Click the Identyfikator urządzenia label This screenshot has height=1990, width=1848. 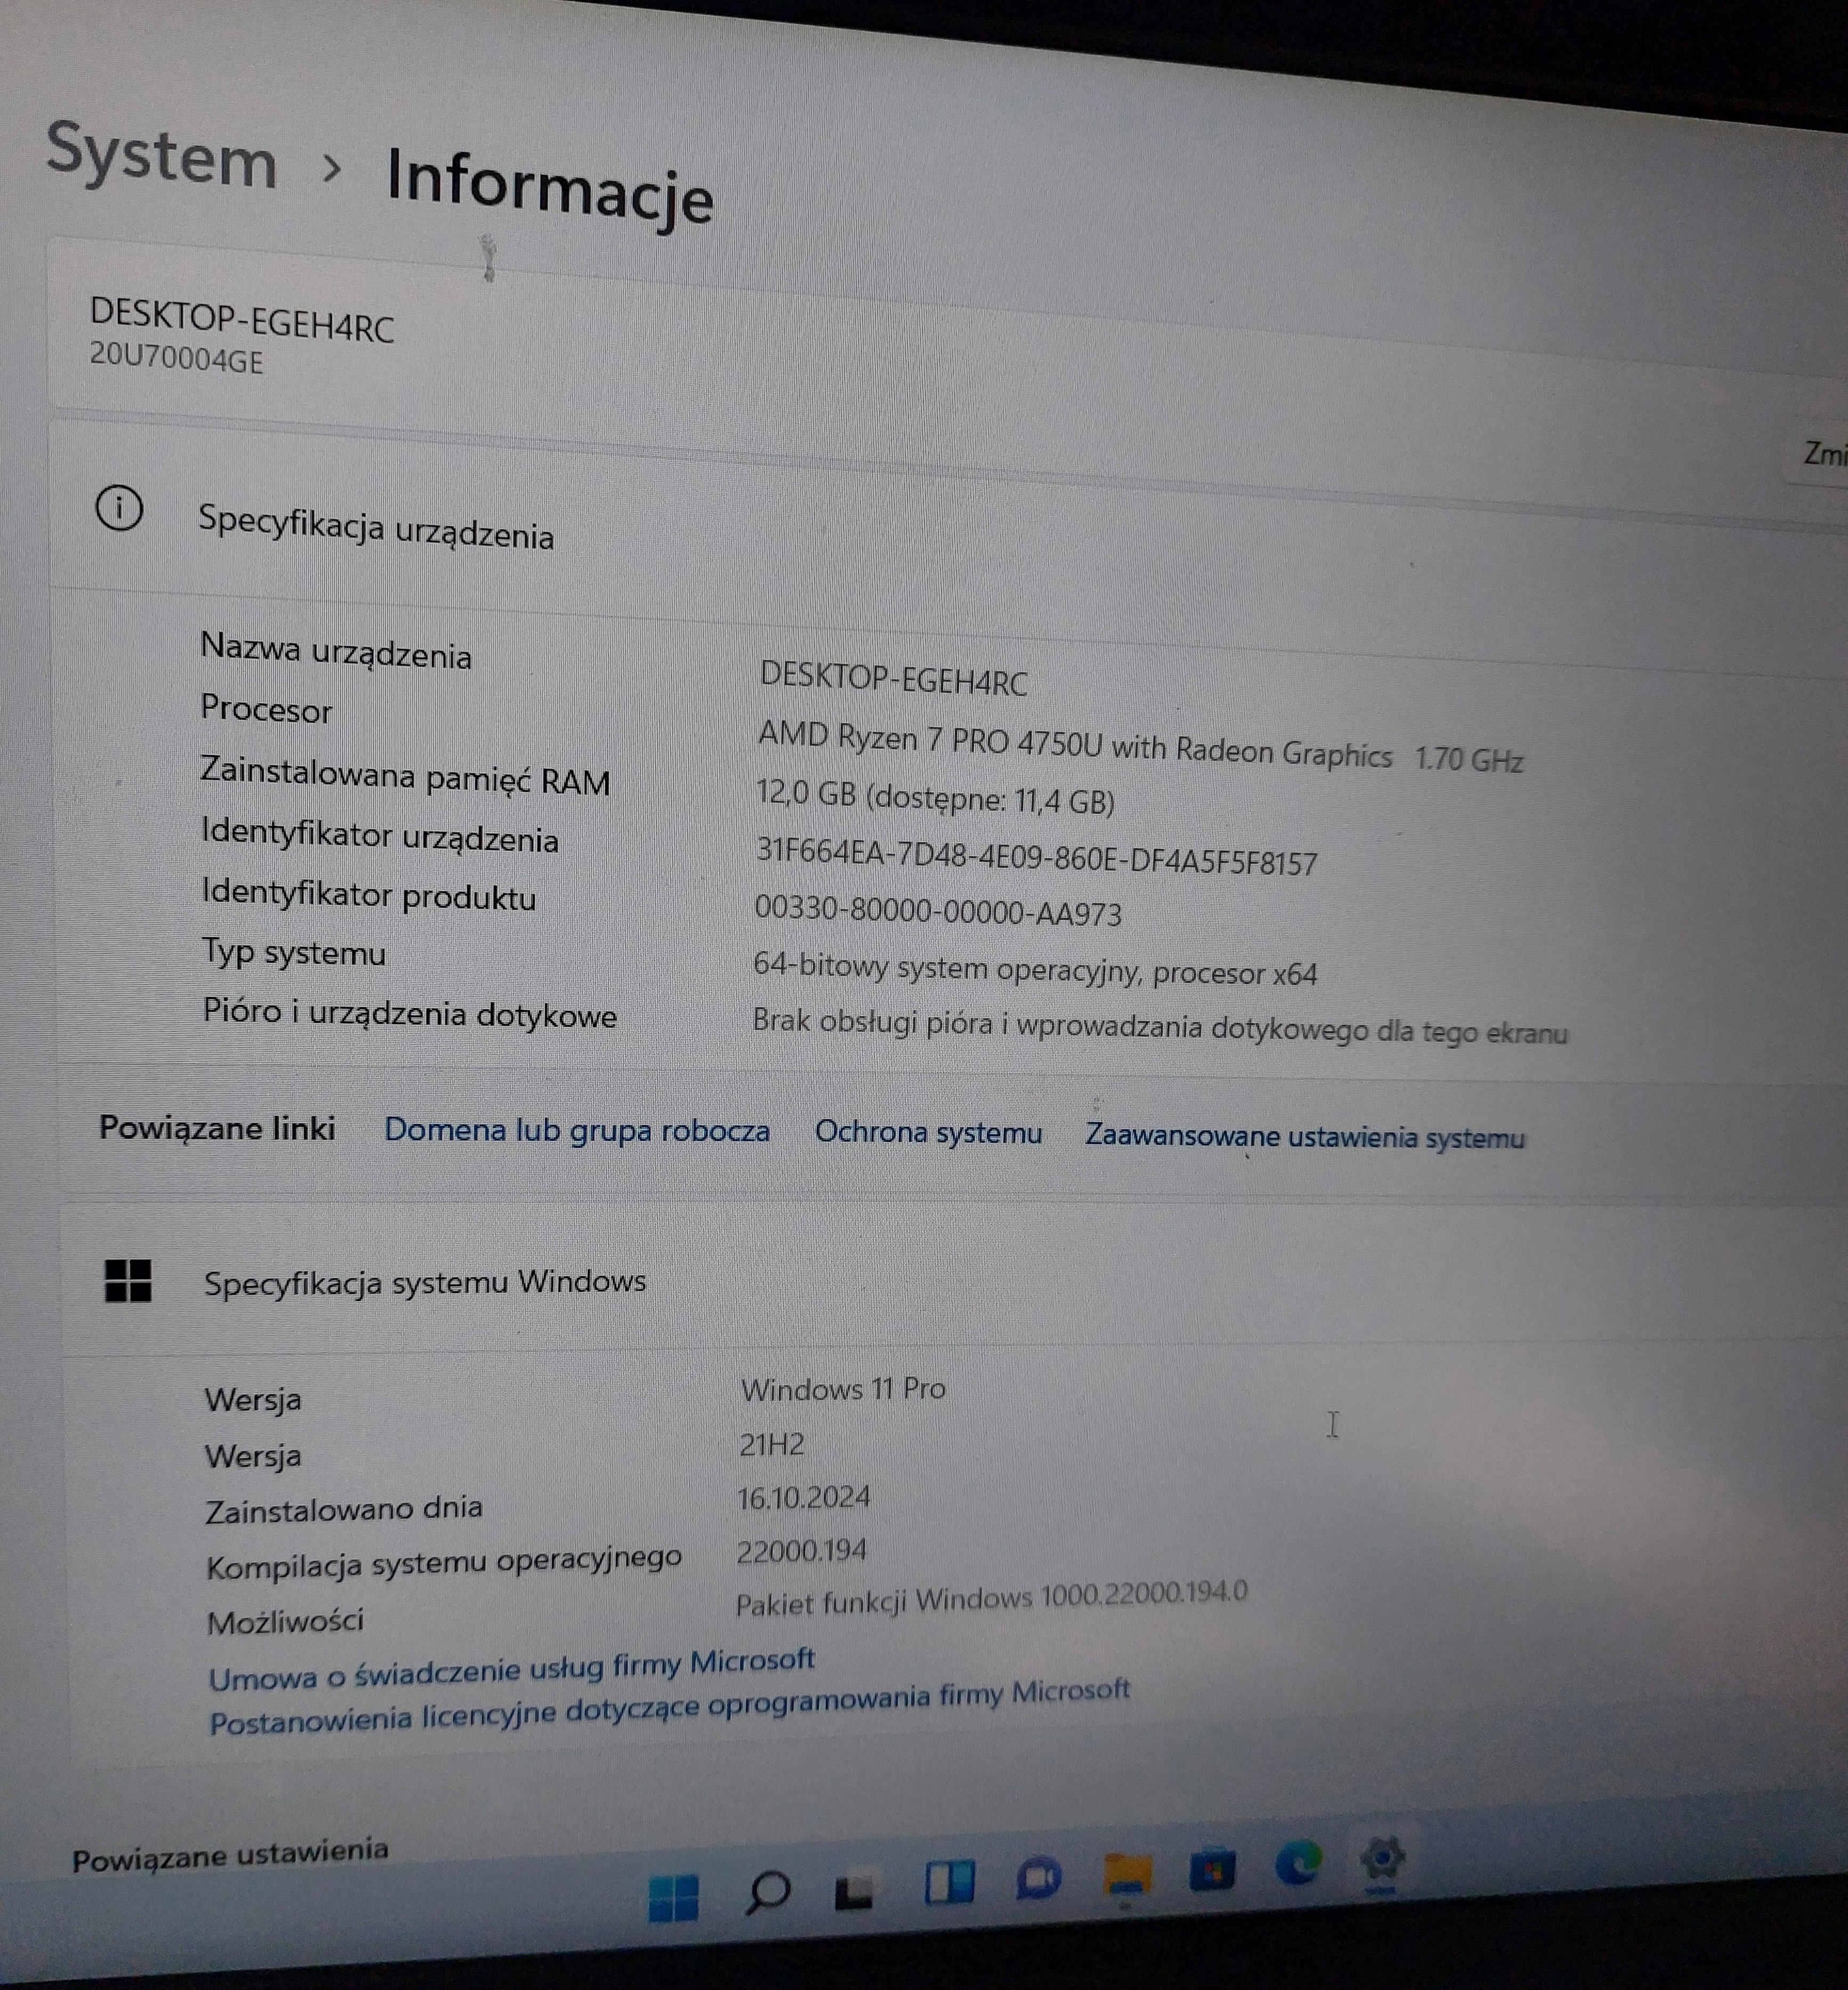(x=380, y=835)
